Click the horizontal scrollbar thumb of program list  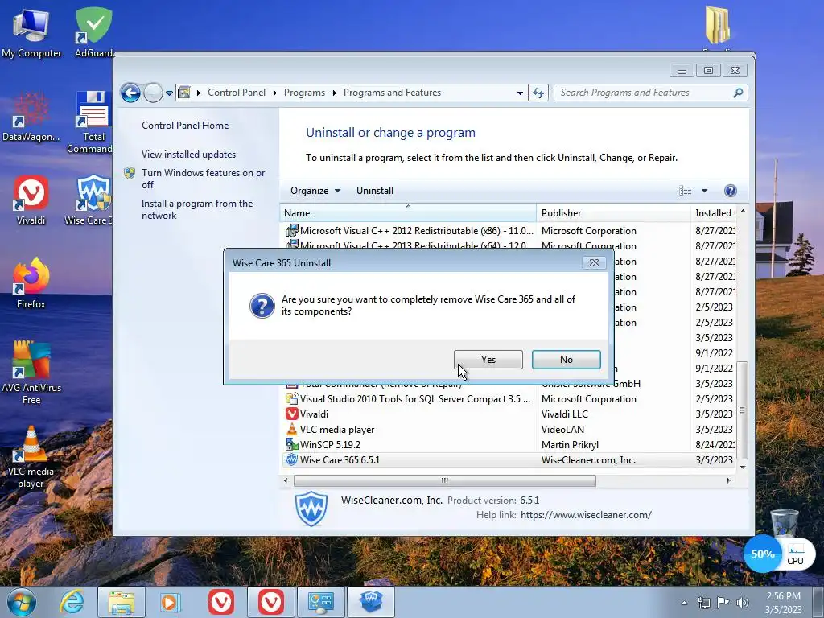click(444, 480)
